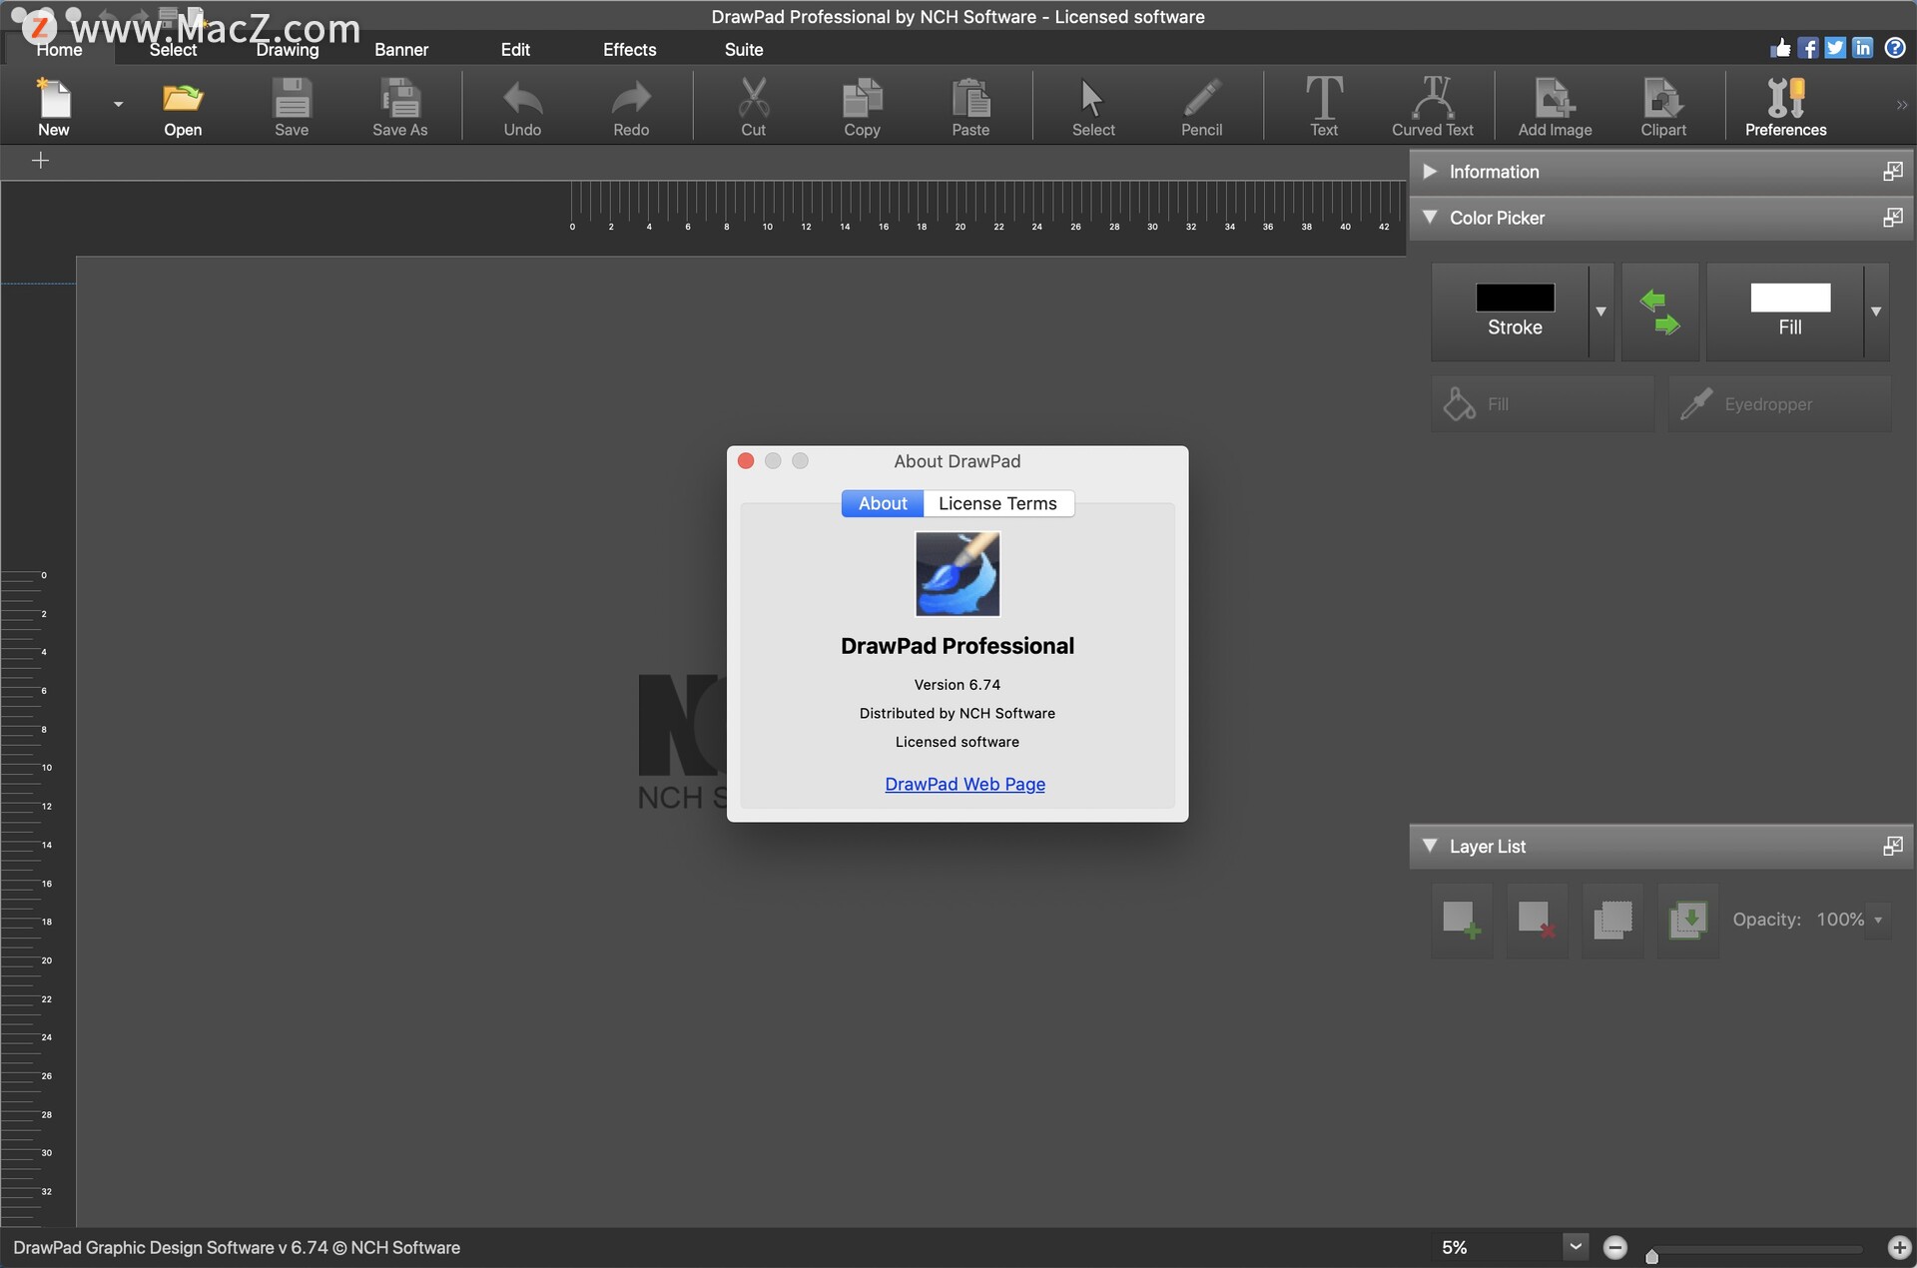Click the Twitter share icon
This screenshot has width=1917, height=1268.
(1835, 48)
